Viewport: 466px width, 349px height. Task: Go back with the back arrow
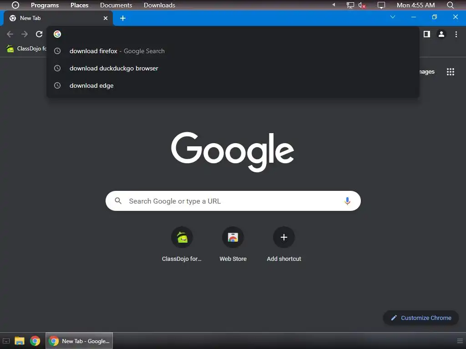10,34
